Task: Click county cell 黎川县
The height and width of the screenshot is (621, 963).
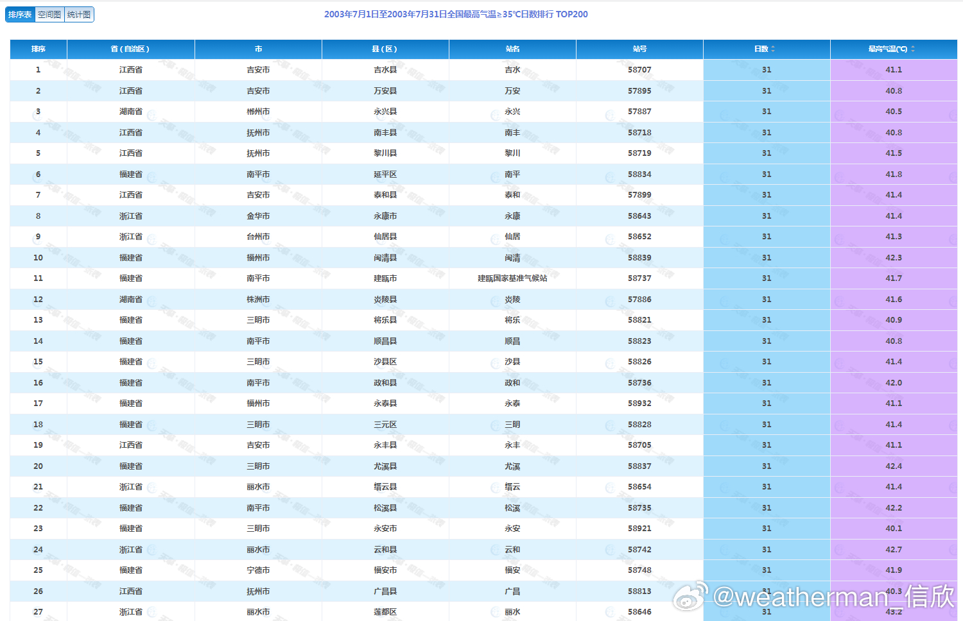Action: pyautogui.click(x=385, y=153)
